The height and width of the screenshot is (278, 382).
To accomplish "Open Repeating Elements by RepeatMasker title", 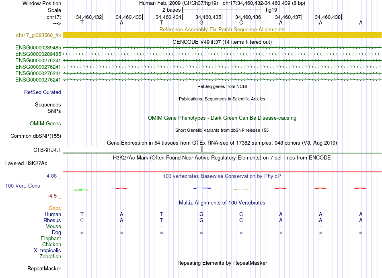I will point(222,263).
